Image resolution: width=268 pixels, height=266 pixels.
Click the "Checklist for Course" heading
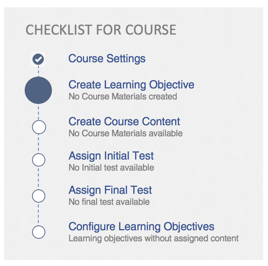[x=100, y=30]
